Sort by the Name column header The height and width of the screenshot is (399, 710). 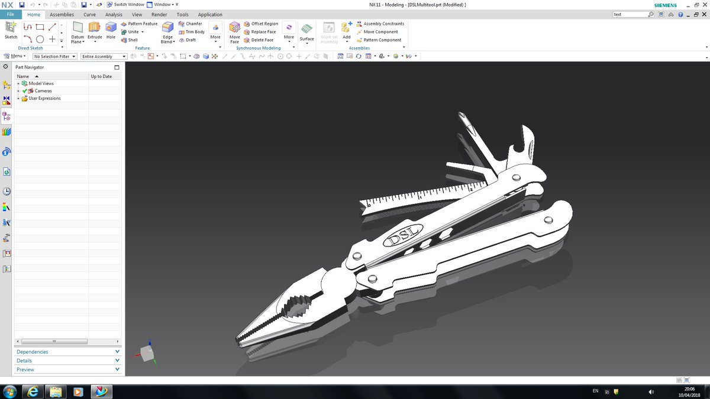51,76
